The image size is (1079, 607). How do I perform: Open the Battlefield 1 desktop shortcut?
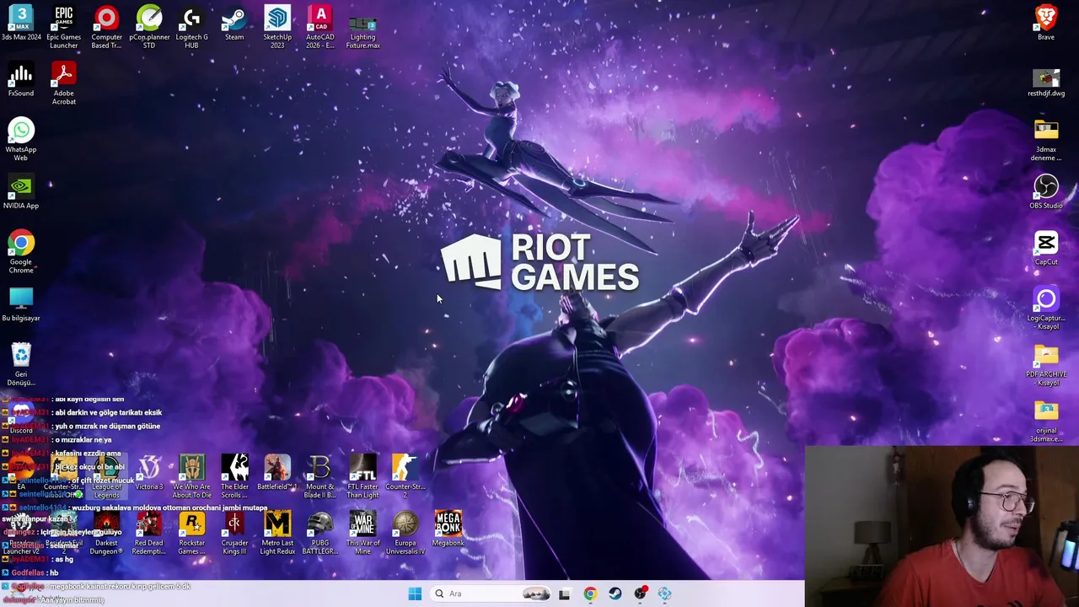[277, 472]
